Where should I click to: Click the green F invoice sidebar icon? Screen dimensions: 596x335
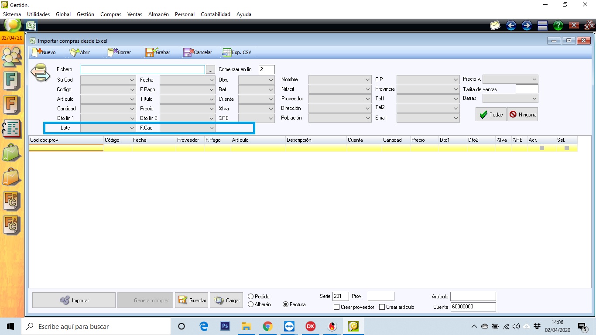point(12,81)
